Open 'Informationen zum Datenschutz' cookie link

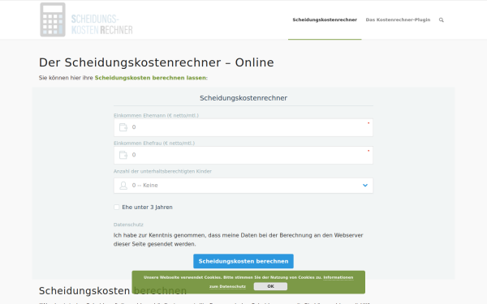click(x=338, y=277)
